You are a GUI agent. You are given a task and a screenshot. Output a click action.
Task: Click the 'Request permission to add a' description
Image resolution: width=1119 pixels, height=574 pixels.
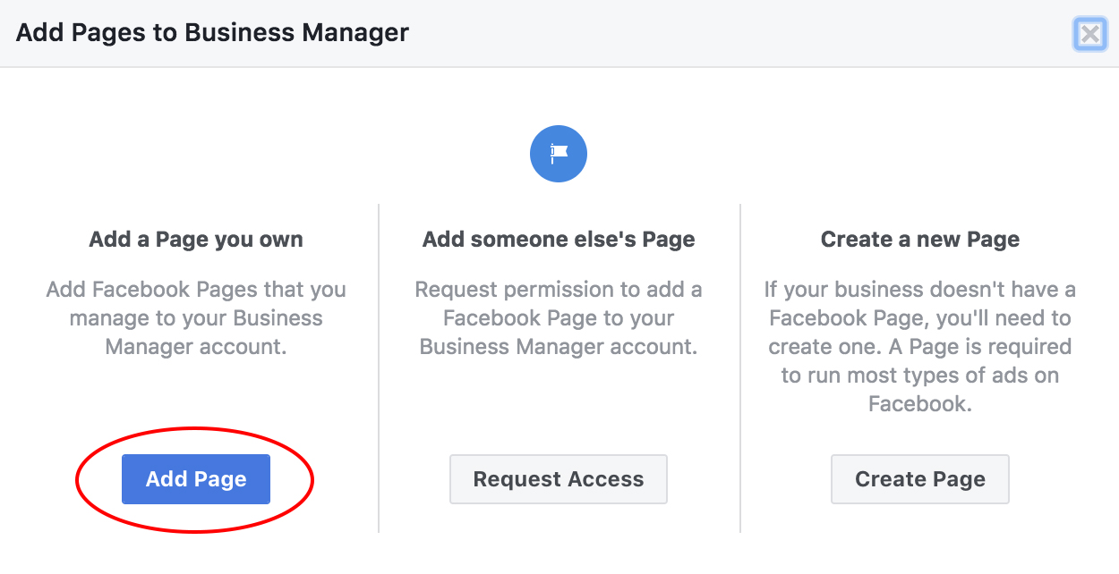click(559, 290)
